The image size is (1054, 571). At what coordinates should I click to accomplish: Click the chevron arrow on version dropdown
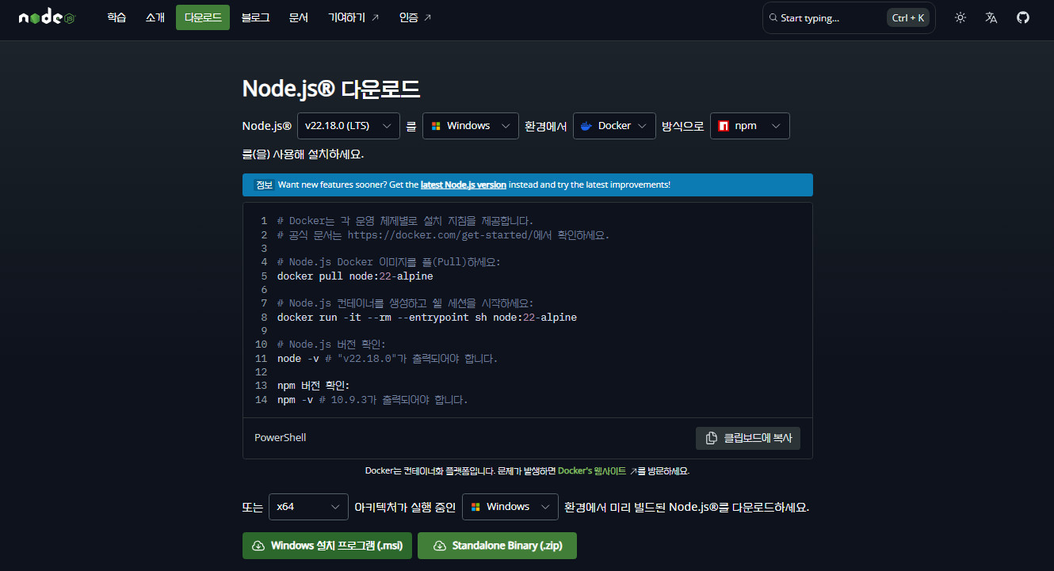click(x=386, y=126)
